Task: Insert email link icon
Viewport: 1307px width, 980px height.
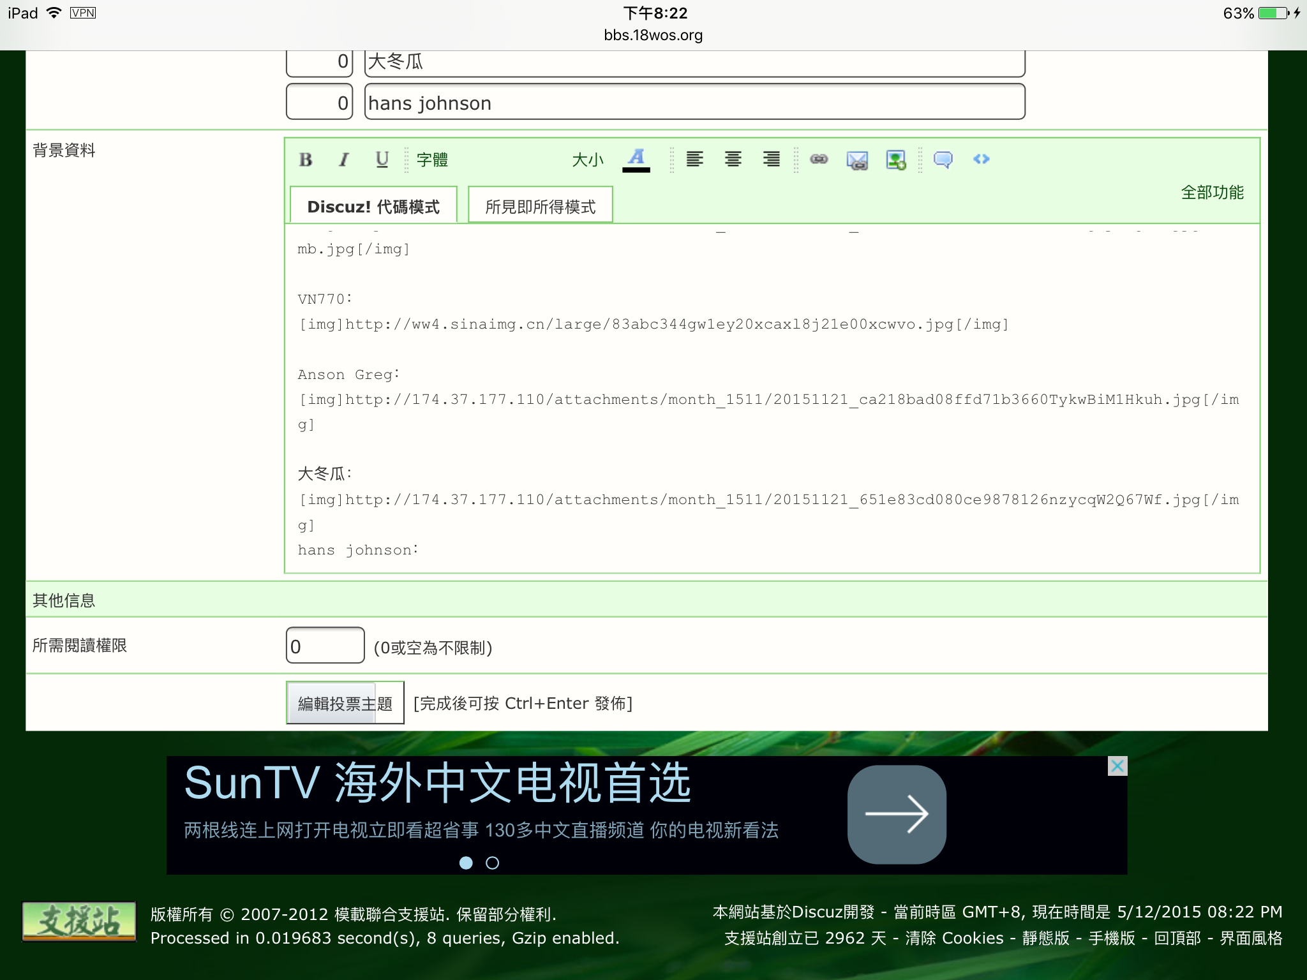Action: pyautogui.click(x=857, y=160)
